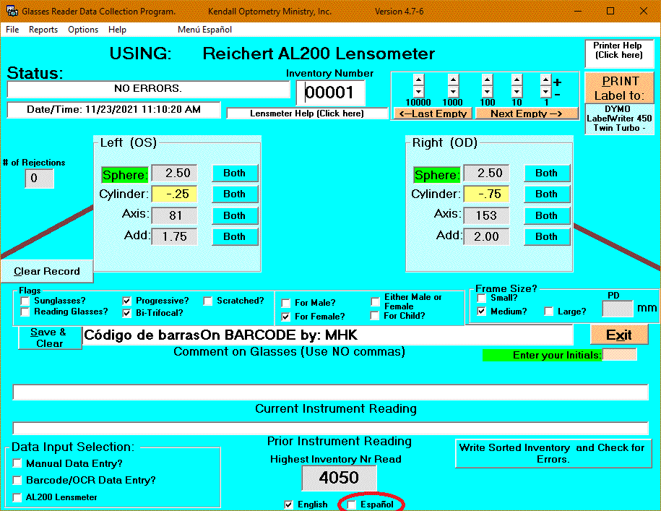The image size is (661, 511).
Task: Decrease inventory number by 10
Action: [x=517, y=92]
